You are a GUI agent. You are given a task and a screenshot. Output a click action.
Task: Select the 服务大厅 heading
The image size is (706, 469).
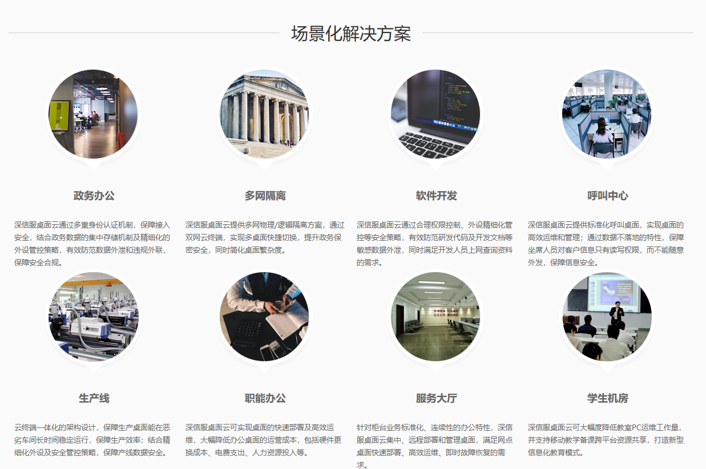[x=437, y=398]
